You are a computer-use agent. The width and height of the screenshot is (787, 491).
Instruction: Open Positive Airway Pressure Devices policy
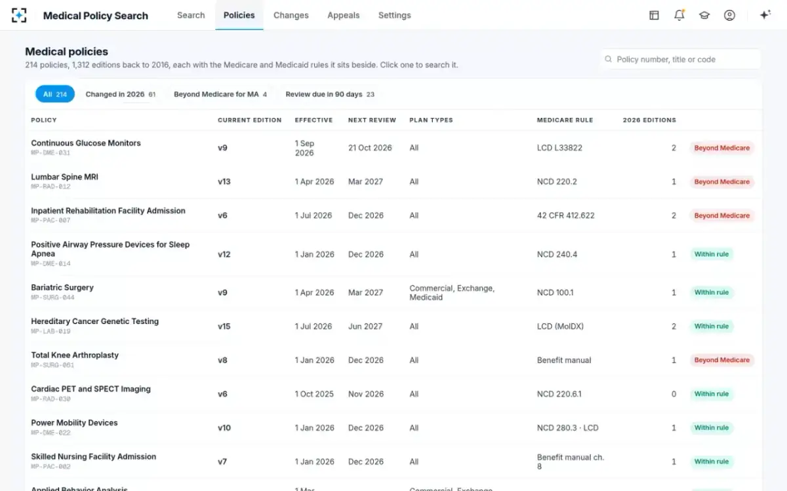[110, 249]
